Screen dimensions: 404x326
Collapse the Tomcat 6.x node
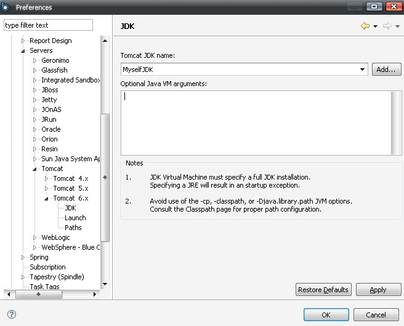pos(46,199)
